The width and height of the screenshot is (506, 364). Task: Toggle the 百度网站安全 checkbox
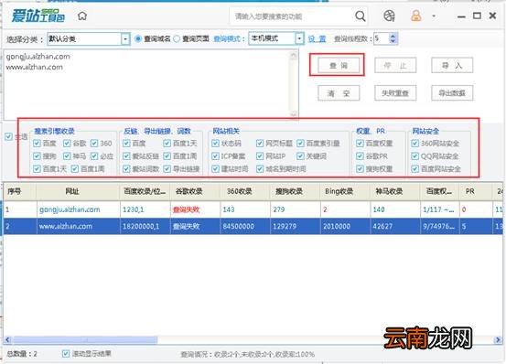click(415, 169)
